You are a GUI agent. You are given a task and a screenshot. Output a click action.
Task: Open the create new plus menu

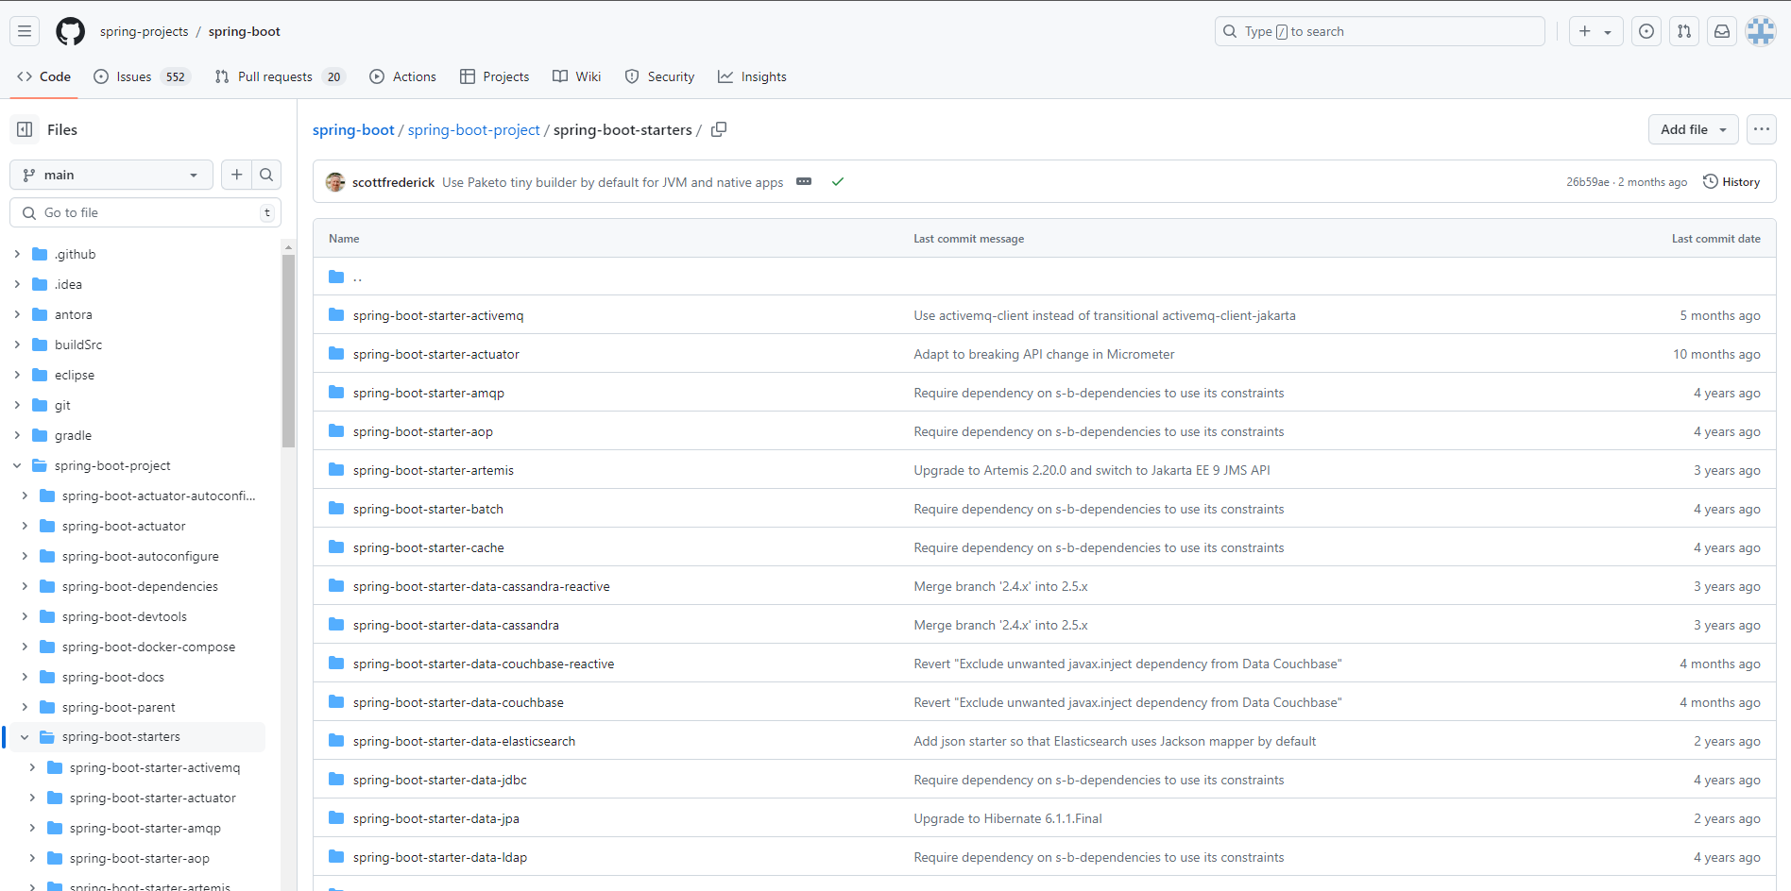coord(1595,31)
